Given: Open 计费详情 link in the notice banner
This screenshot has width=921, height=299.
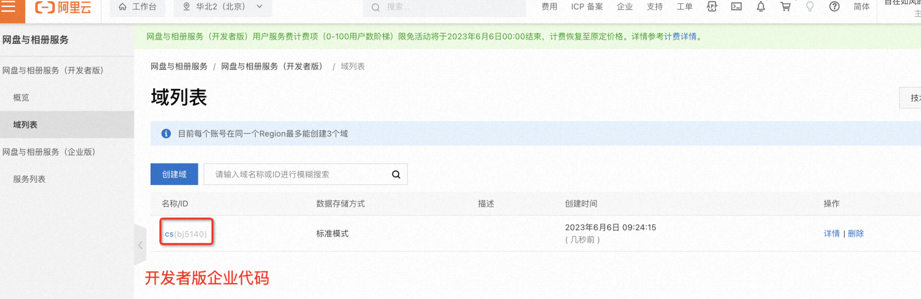Looking at the screenshot, I should coord(680,36).
